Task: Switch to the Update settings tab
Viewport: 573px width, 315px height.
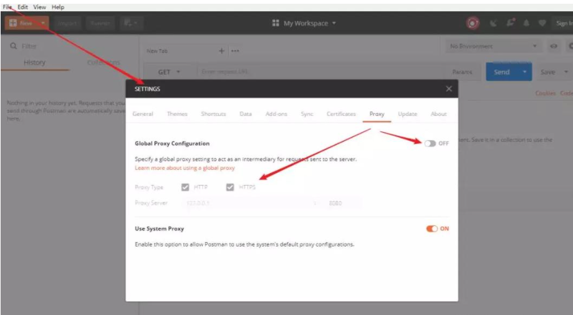Action: (407, 114)
